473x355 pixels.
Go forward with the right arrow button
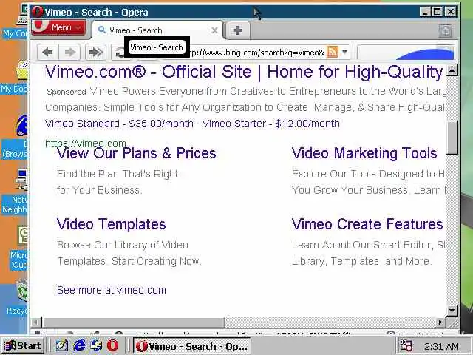coord(69,53)
